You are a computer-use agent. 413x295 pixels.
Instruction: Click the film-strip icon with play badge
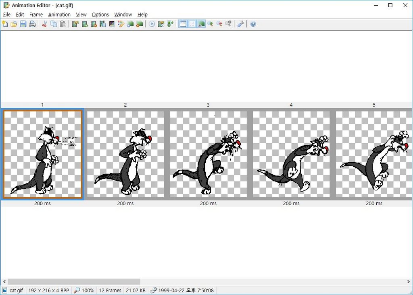(x=161, y=24)
